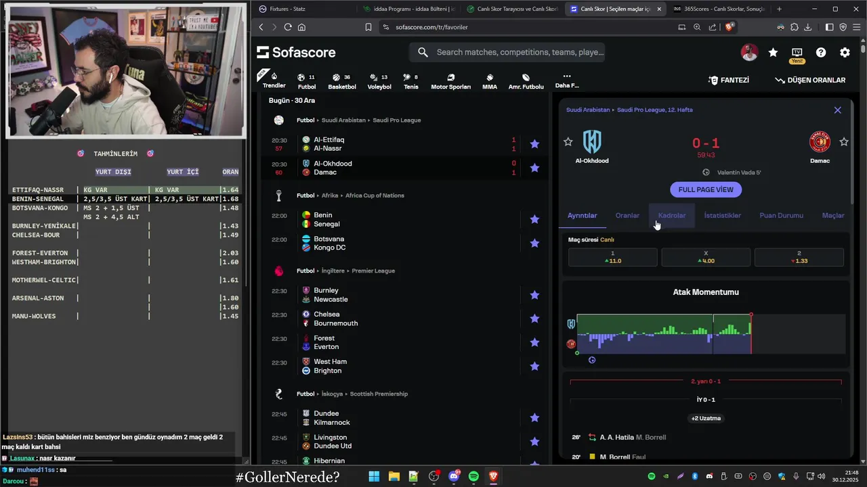Open the Premier League header link

[x=373, y=271]
